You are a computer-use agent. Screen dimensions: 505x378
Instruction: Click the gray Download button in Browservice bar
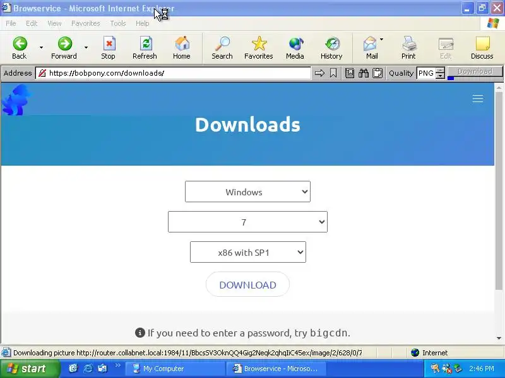(x=475, y=71)
